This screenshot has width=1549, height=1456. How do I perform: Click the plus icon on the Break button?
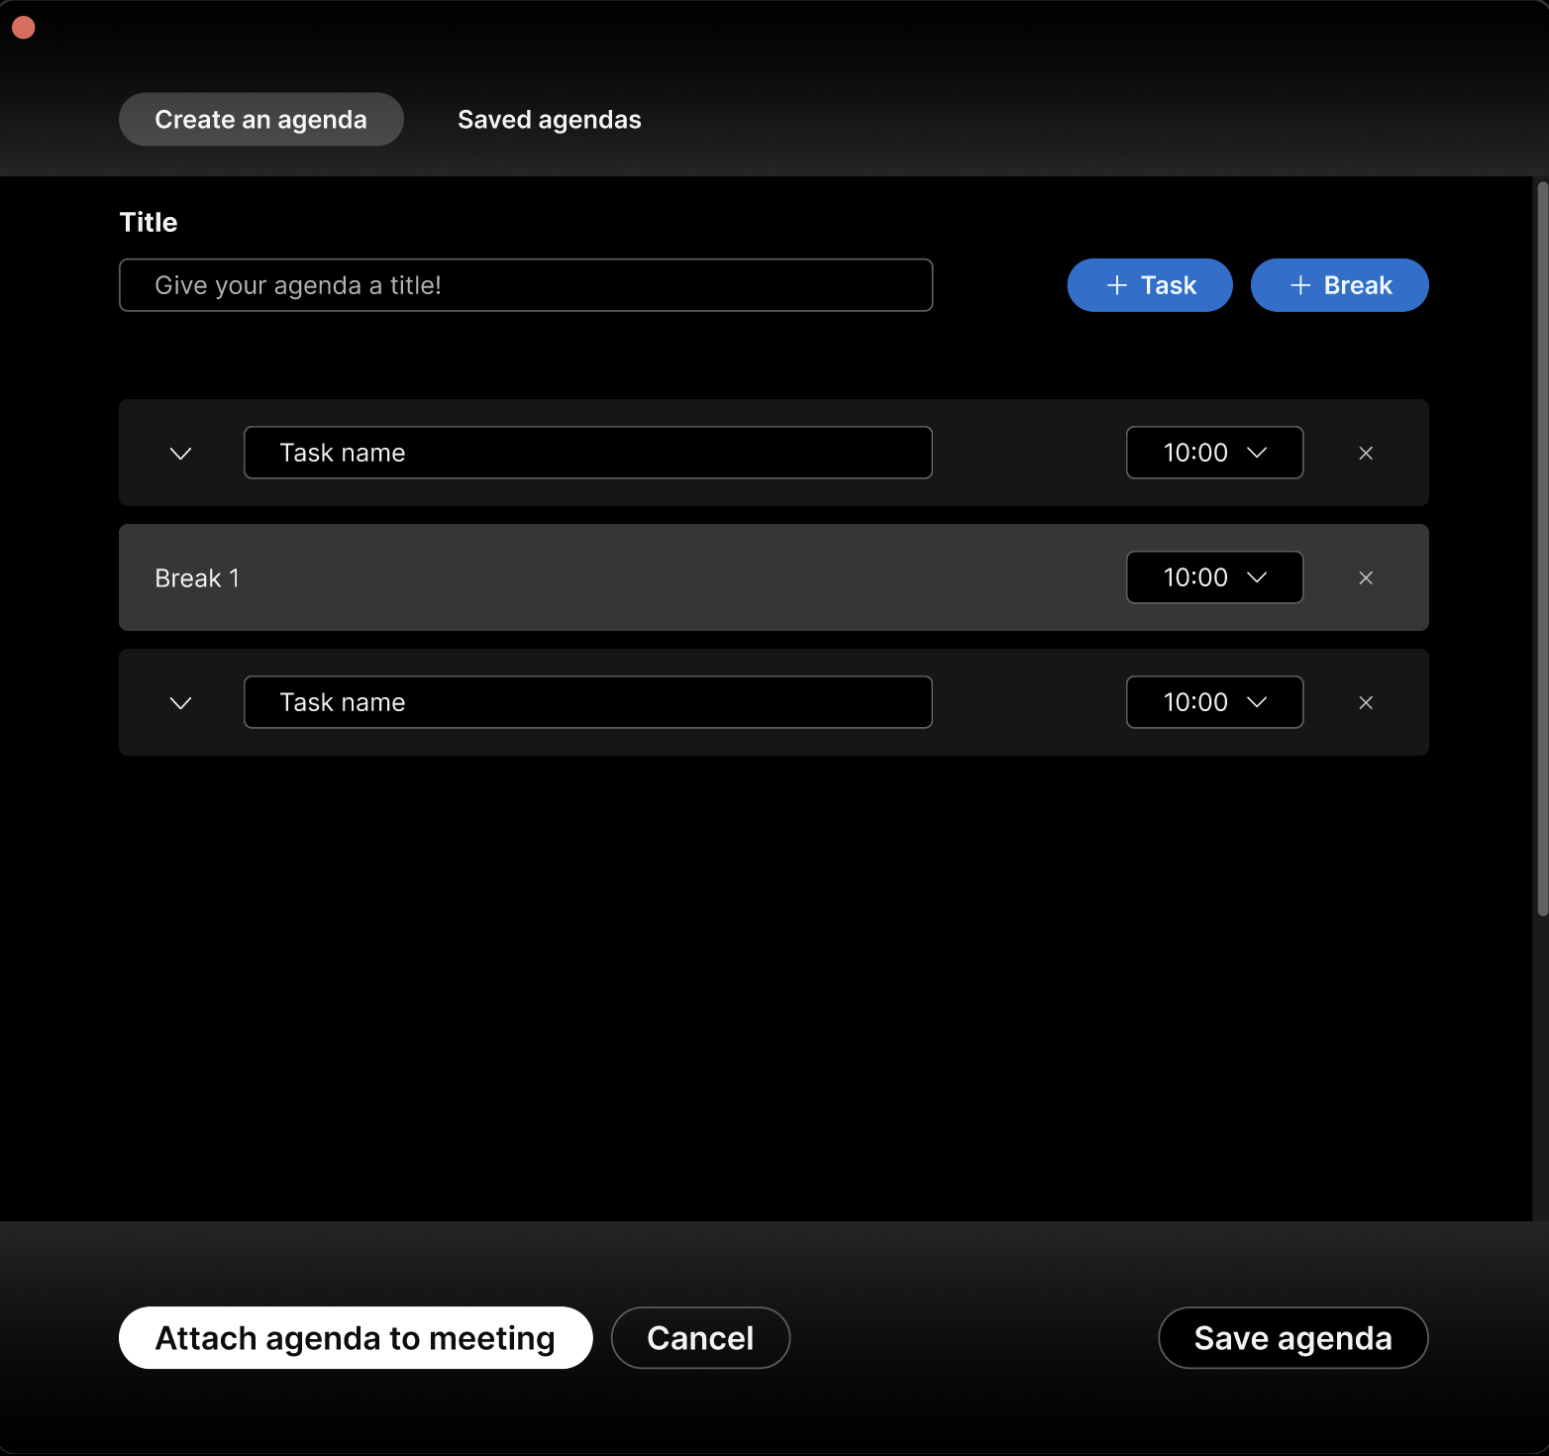pyautogui.click(x=1298, y=285)
